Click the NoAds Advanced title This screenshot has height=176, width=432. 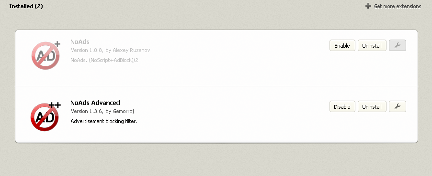(x=95, y=103)
